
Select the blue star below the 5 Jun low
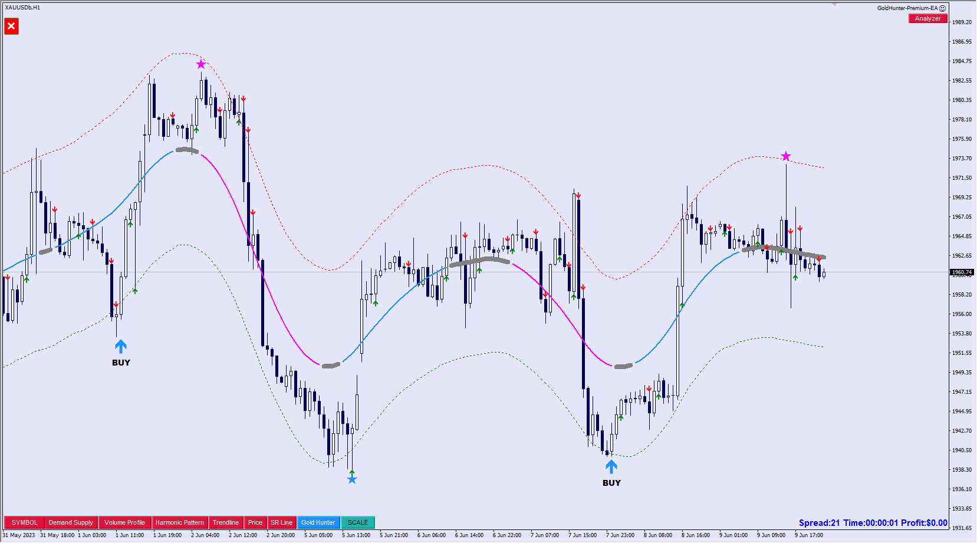pos(352,479)
